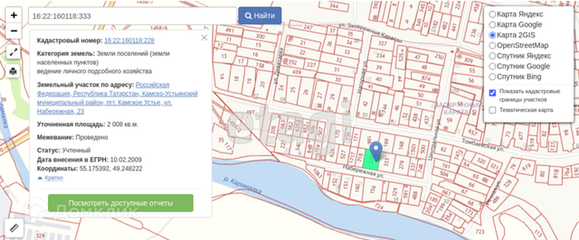579x240 pixels.
Task: Click parcel 491 on the map
Action: pos(230,30)
